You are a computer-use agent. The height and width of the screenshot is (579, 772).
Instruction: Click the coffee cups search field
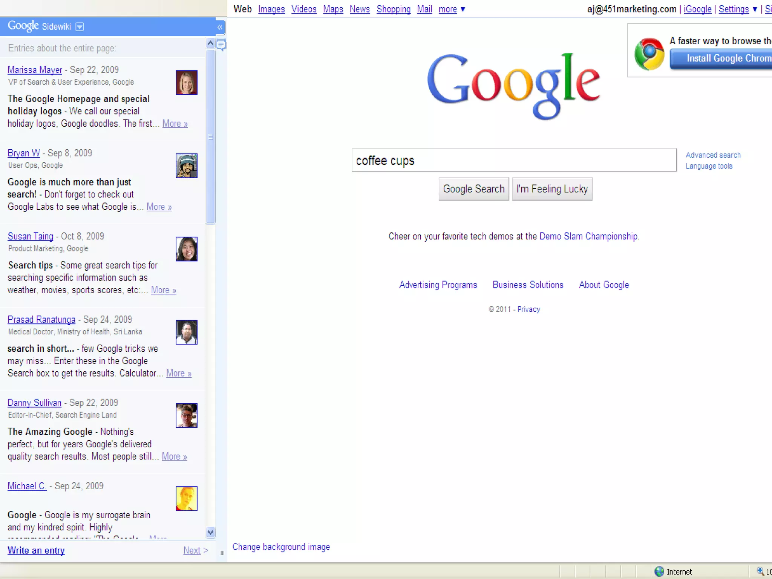514,160
